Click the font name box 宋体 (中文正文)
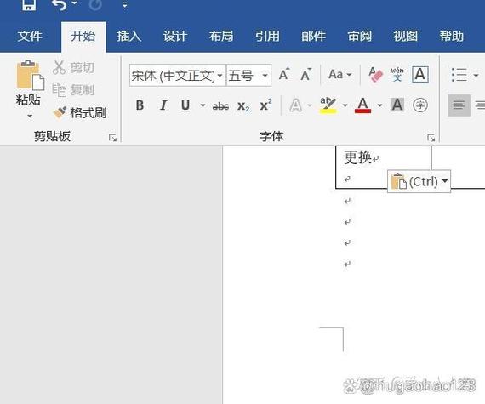The width and height of the screenshot is (485, 404). click(x=172, y=76)
